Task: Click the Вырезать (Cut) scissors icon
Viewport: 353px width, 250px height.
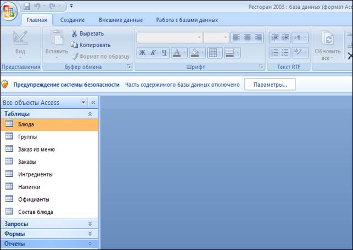Action: tap(74, 34)
